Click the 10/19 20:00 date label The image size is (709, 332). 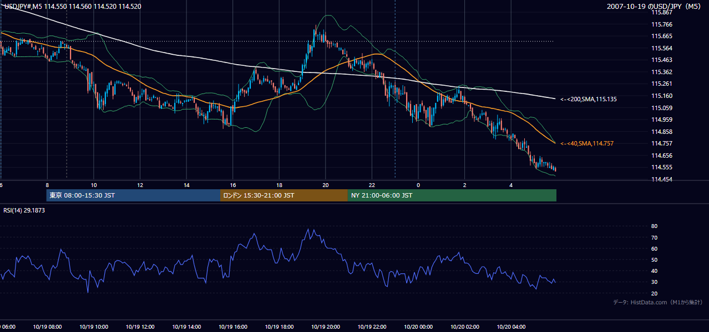pos(325,327)
